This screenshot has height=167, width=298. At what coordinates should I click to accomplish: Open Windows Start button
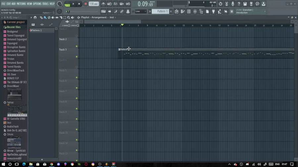click(x=3, y=164)
